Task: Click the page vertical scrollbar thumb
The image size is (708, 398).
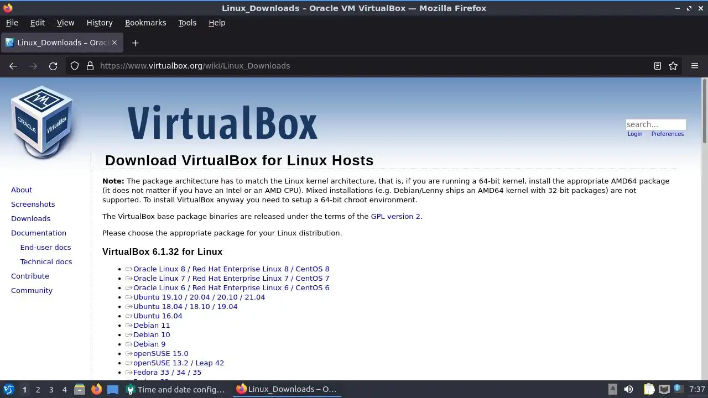Action: pos(705,111)
